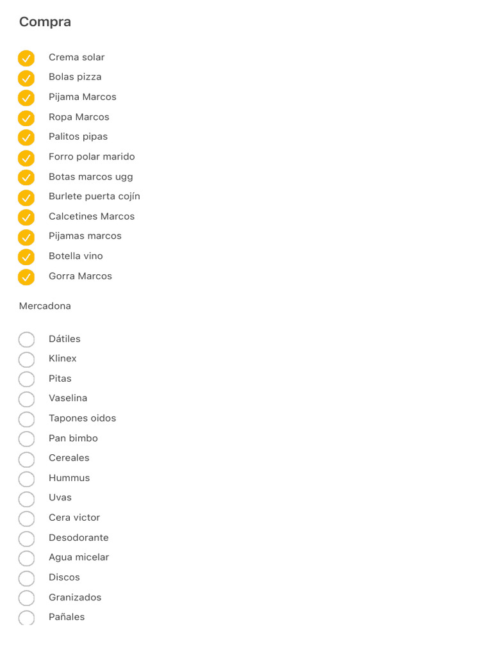This screenshot has width=492, height=656.
Task: Click the Pan bimbo item text
Action: click(x=73, y=438)
